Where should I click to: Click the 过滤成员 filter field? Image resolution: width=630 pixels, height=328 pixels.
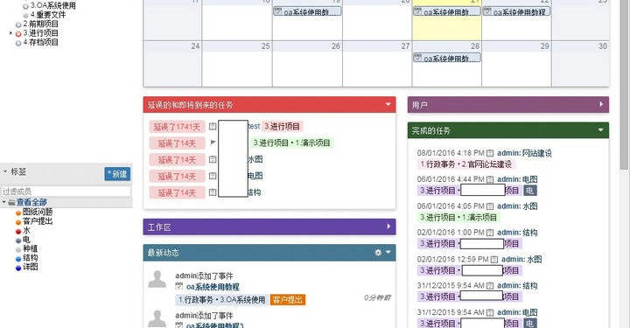(66, 191)
